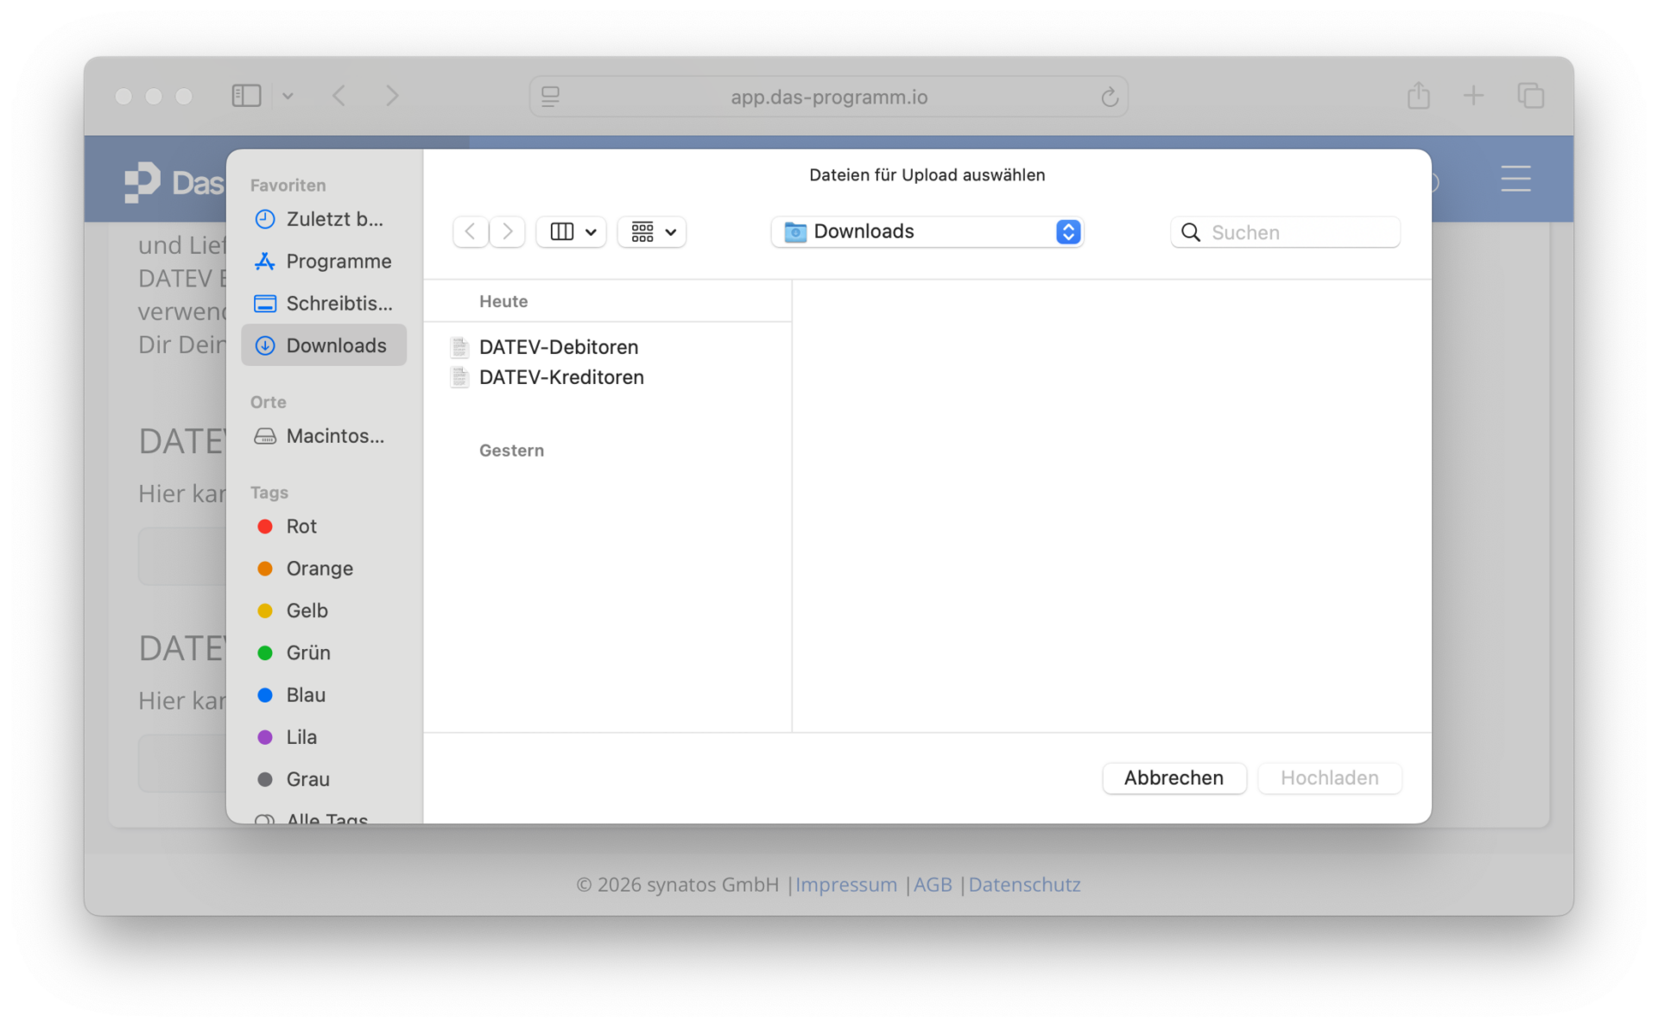The width and height of the screenshot is (1658, 1027).
Task: Go back in the file dialog
Action: 470,232
